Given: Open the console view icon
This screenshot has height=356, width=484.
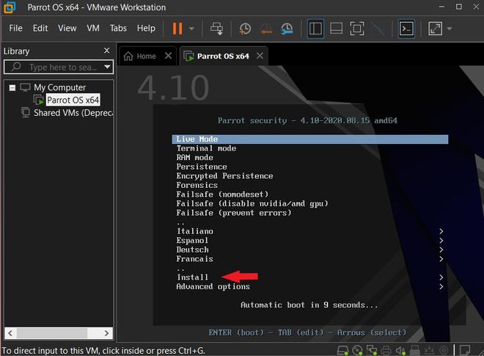Looking at the screenshot, I should pos(406,29).
